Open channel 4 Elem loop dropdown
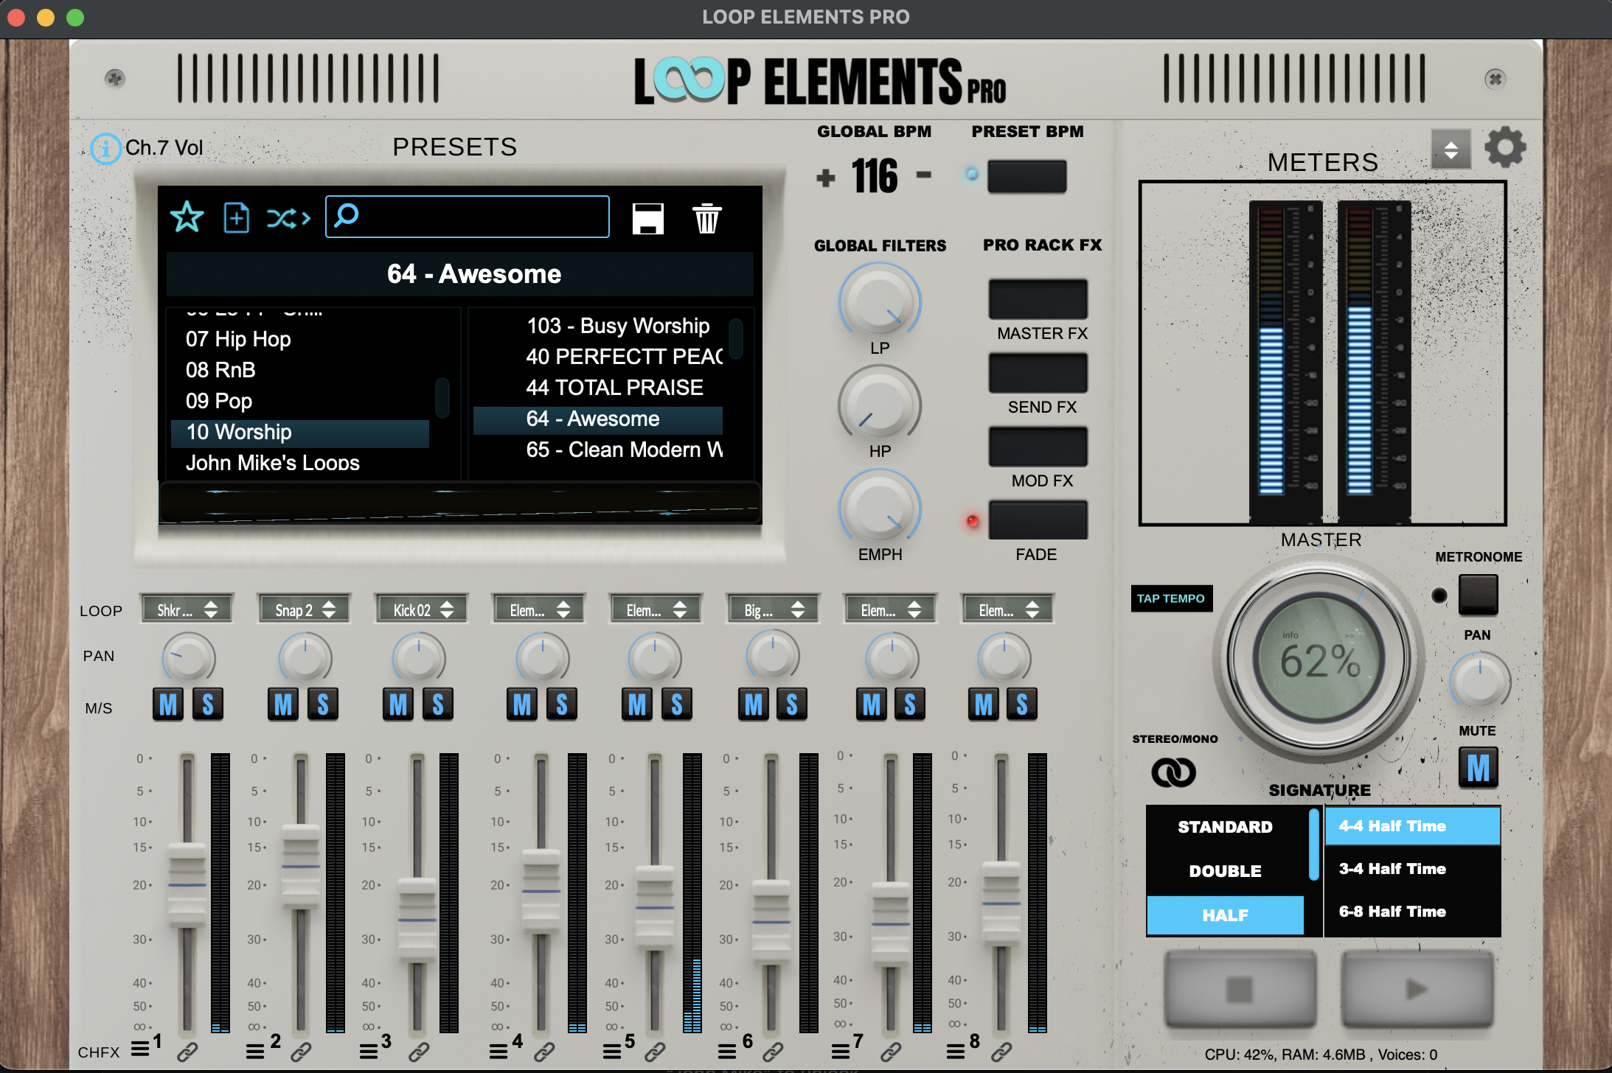This screenshot has width=1612, height=1073. (x=539, y=609)
